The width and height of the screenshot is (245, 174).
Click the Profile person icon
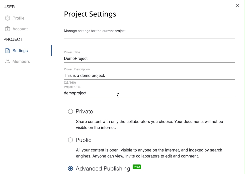point(8,18)
